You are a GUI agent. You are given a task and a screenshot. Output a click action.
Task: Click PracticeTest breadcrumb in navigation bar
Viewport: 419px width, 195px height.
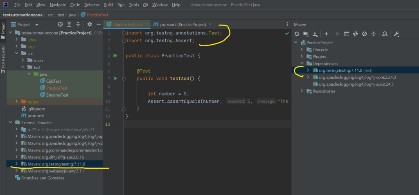point(97,15)
